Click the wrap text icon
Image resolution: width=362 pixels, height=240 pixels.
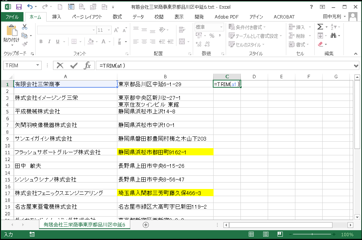pyautogui.click(x=182, y=29)
